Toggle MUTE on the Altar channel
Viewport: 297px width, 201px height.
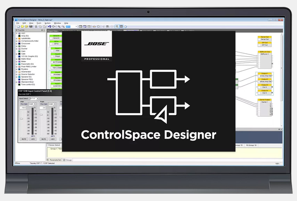pyautogui.click(x=24, y=139)
